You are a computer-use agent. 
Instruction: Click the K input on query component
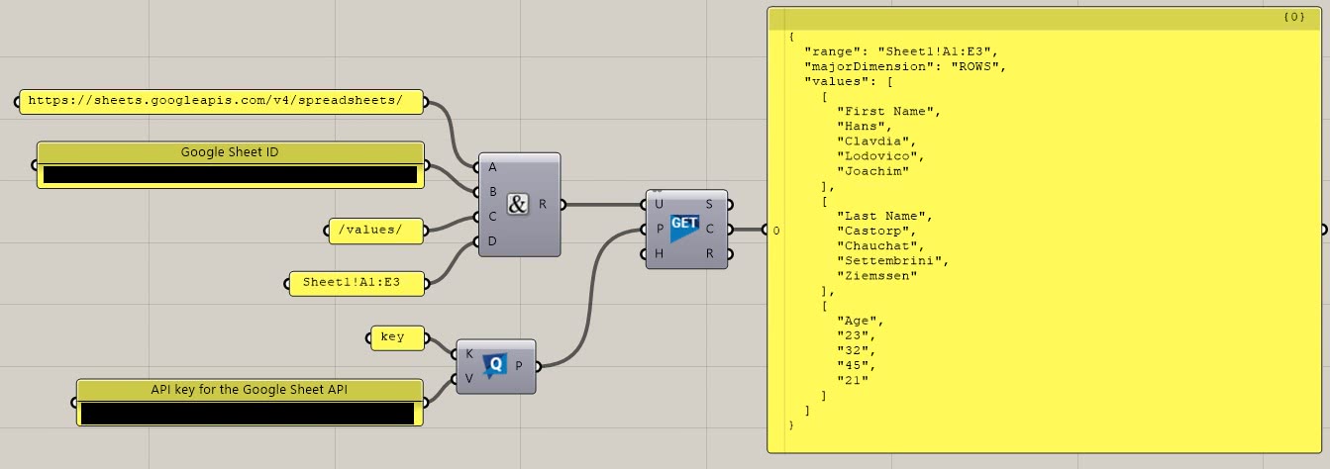(468, 353)
